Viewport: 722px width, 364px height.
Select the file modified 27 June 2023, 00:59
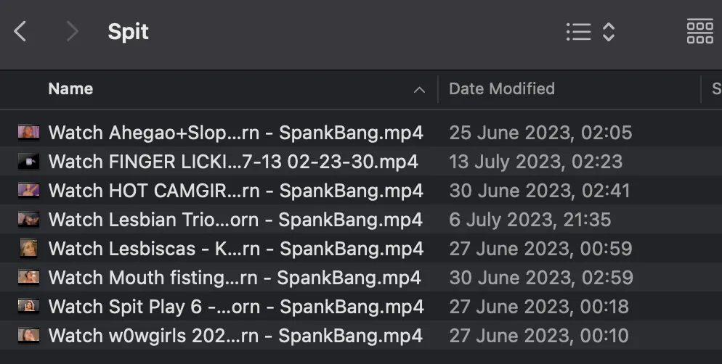pyautogui.click(x=361, y=248)
